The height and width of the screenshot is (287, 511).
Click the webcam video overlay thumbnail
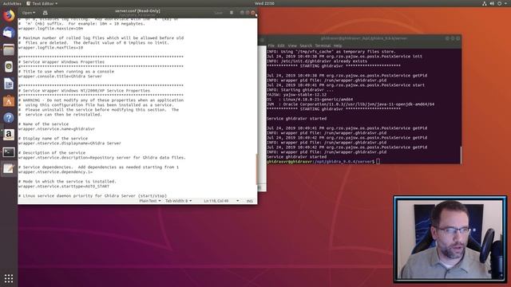[450, 239]
